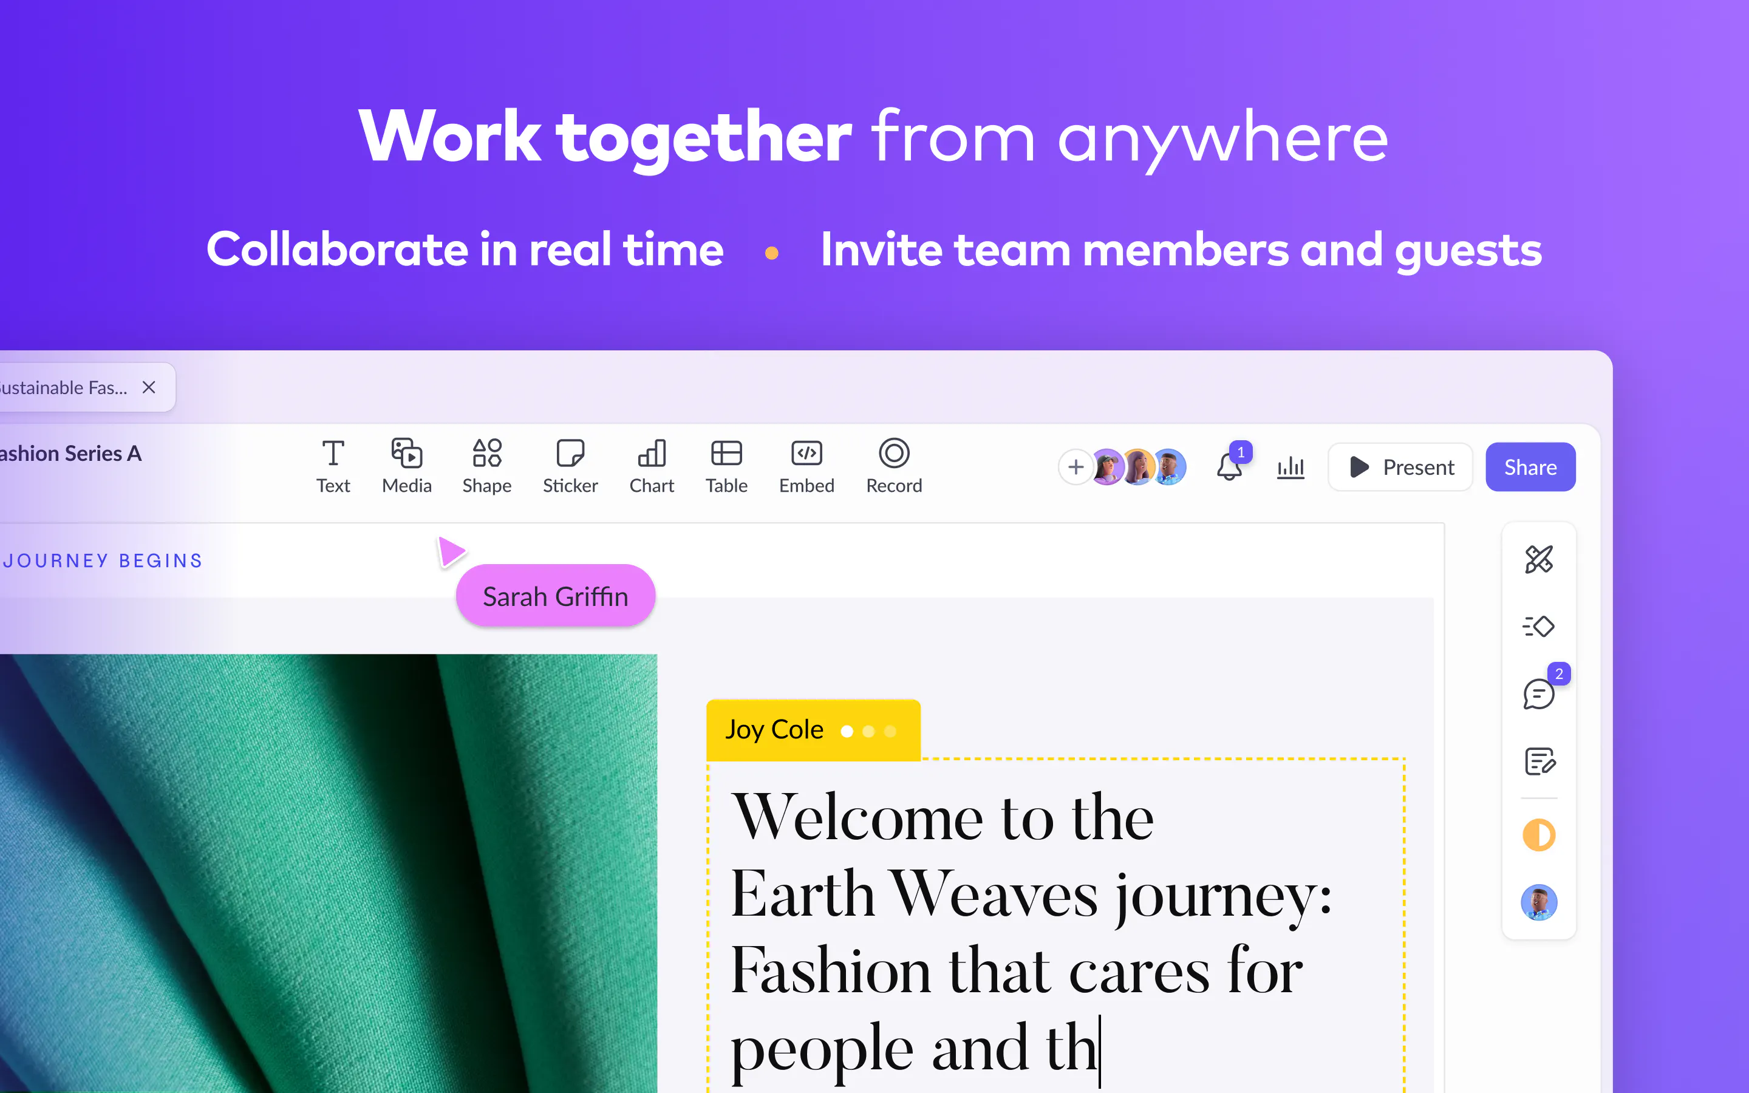
Task: Select the Text tool
Action: point(332,466)
